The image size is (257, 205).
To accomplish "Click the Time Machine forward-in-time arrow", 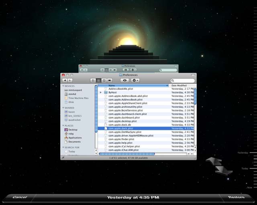I will (x=224, y=171).
